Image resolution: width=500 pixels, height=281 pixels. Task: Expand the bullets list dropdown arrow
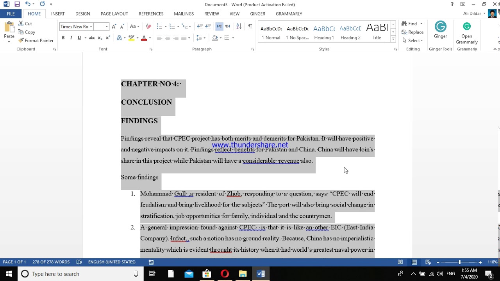[x=166, y=27]
